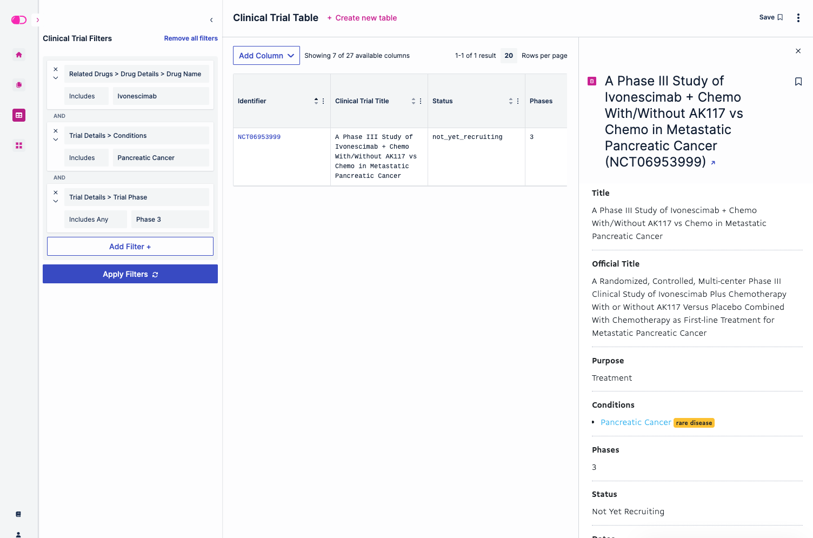Open the three-dot options menu at top right
The height and width of the screenshot is (538, 813).
coord(798,18)
